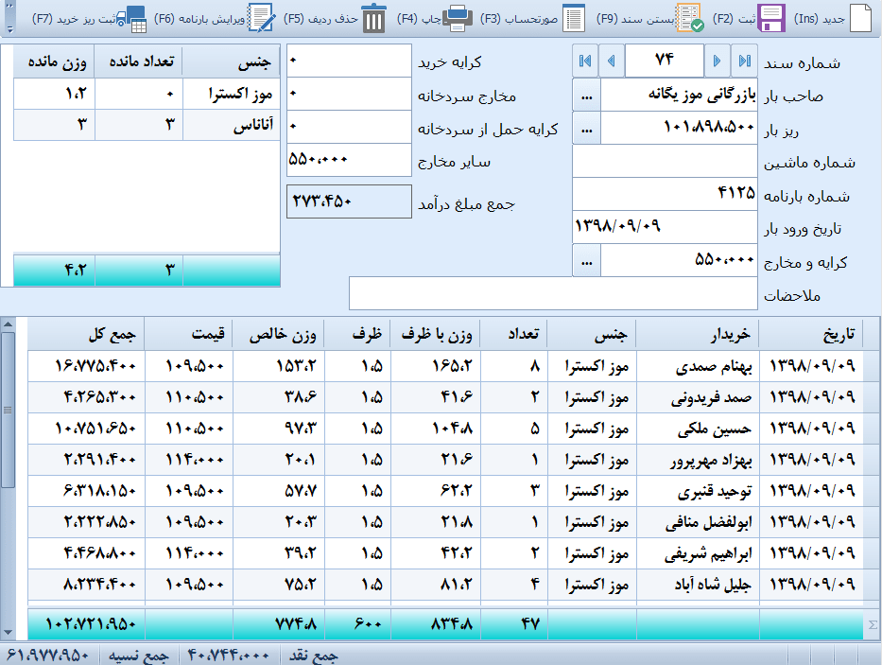Click the sigma summary icon in the grid footer

tap(871, 623)
